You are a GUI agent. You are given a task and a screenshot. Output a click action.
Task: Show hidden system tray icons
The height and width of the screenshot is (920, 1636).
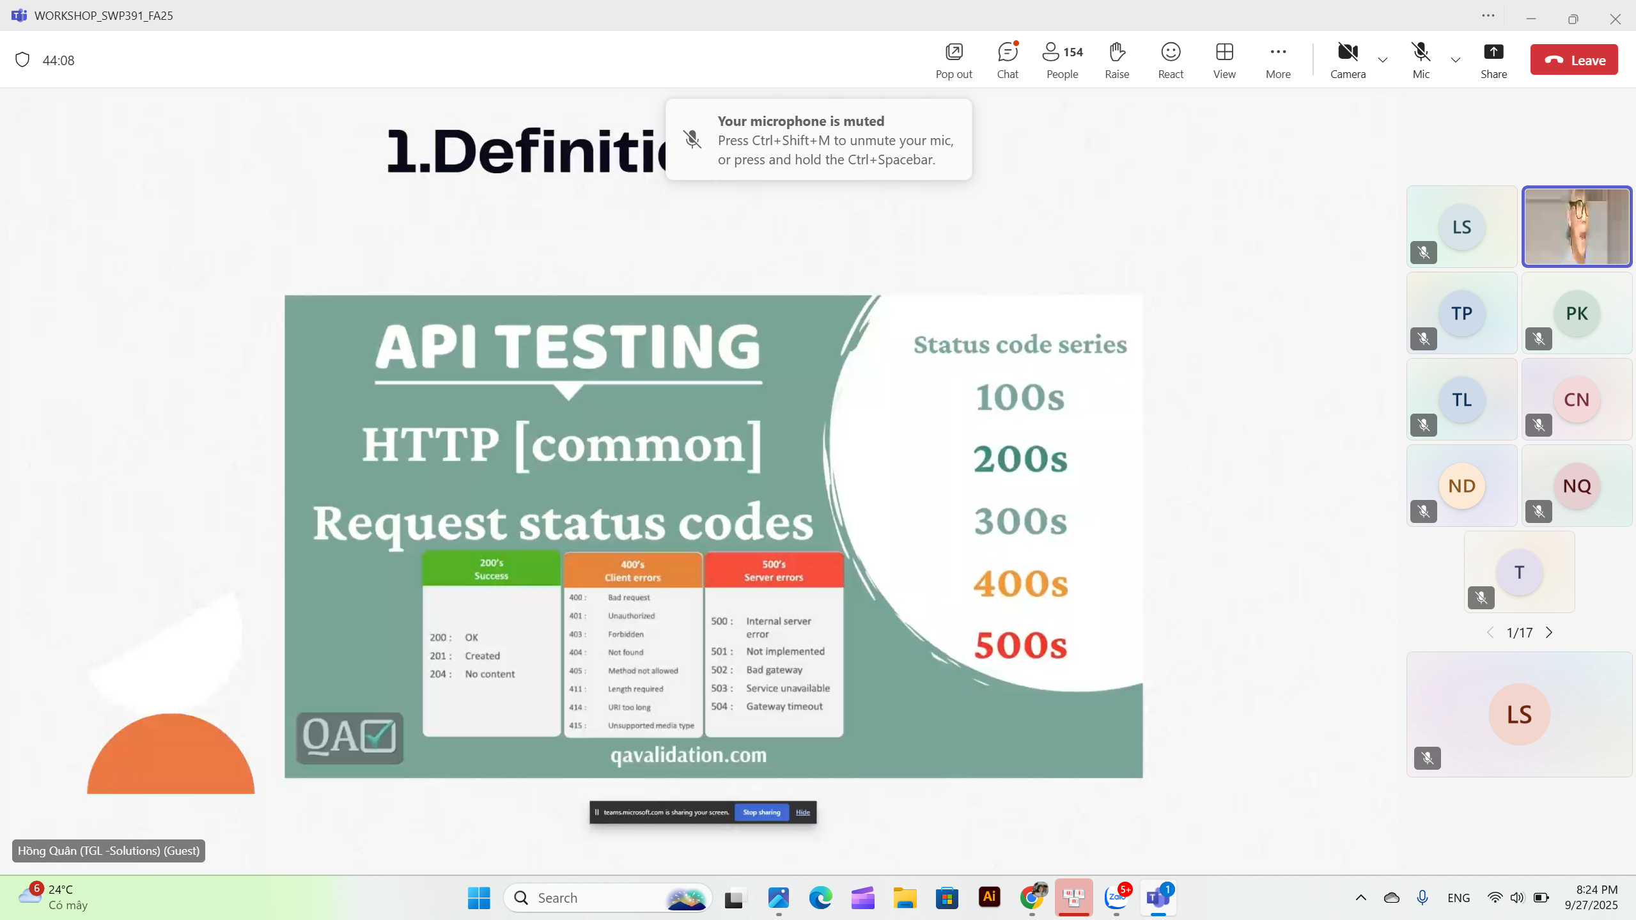pos(1360,897)
